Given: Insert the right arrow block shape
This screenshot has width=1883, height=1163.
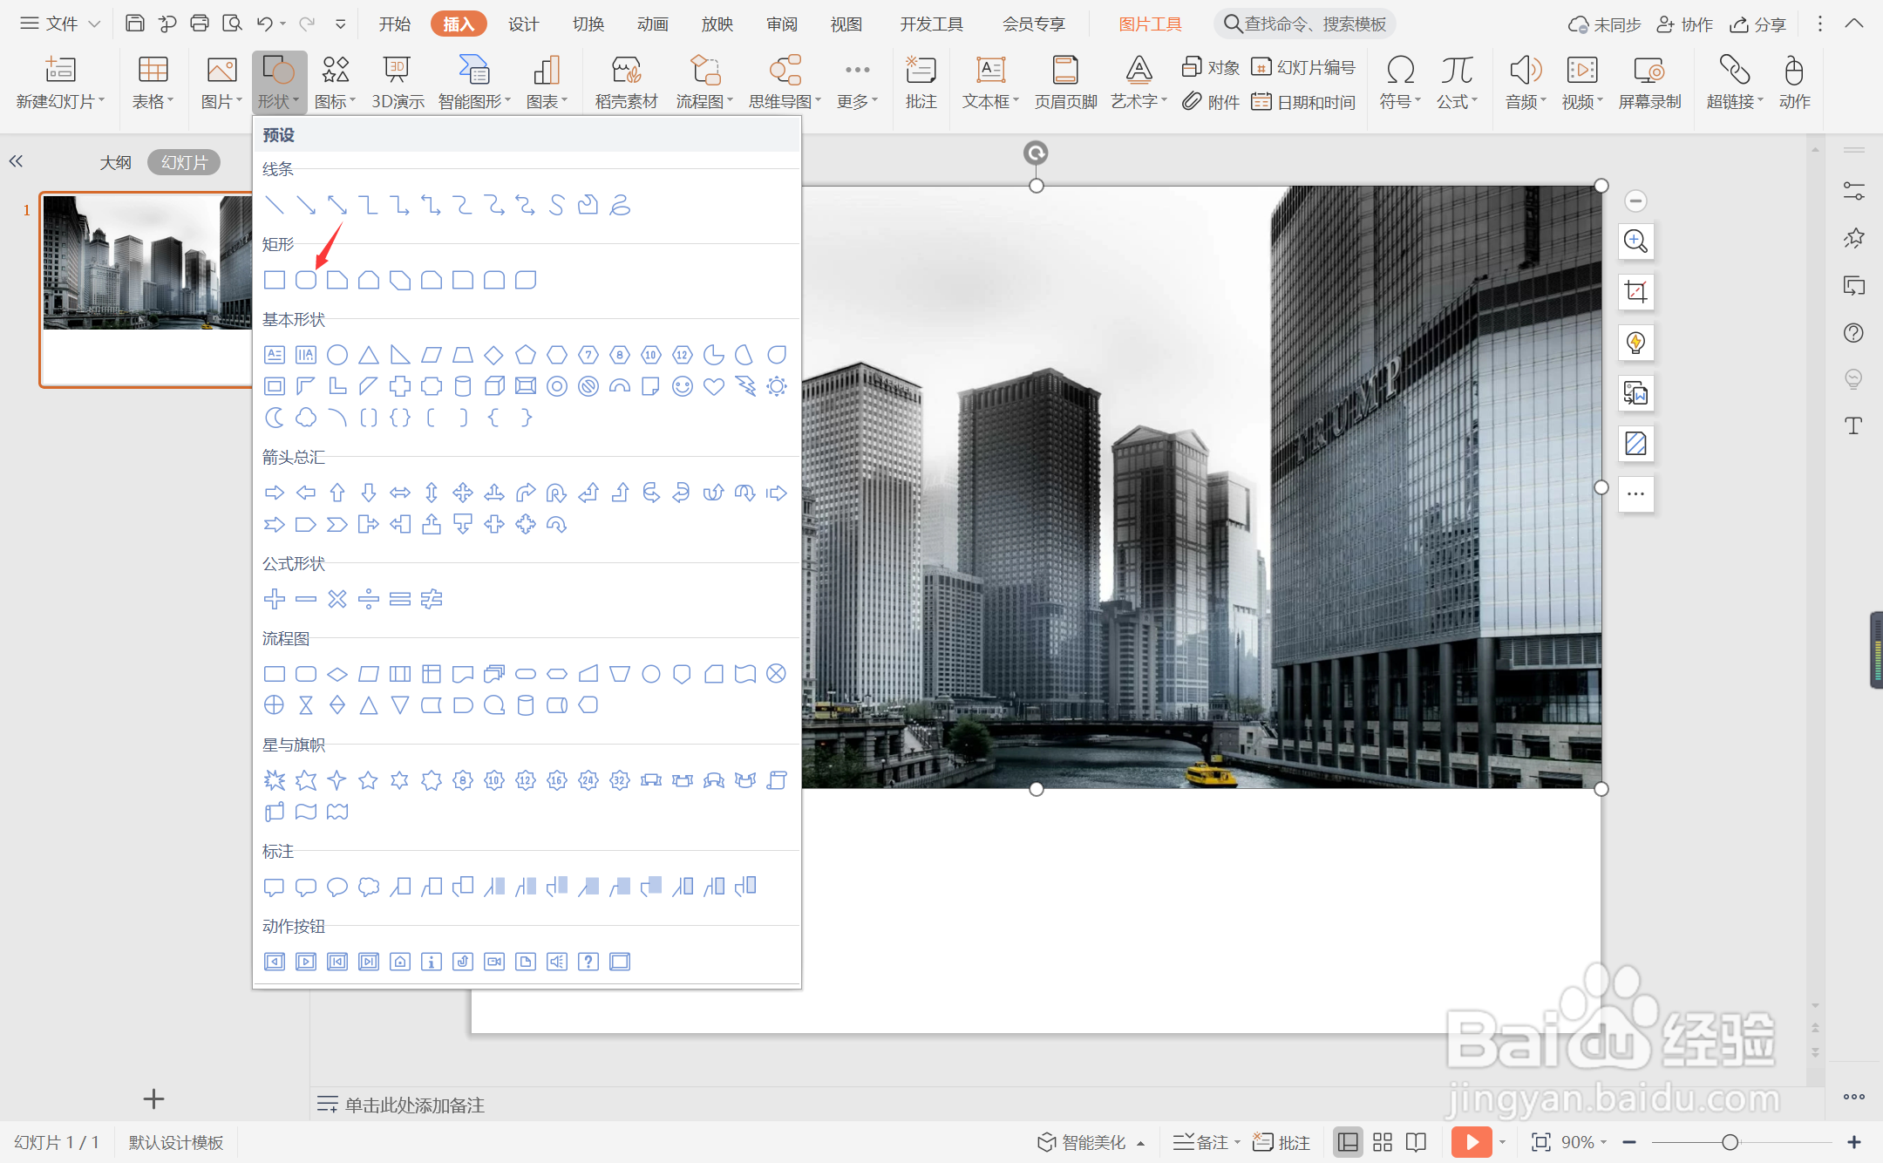Looking at the screenshot, I should click(x=275, y=493).
